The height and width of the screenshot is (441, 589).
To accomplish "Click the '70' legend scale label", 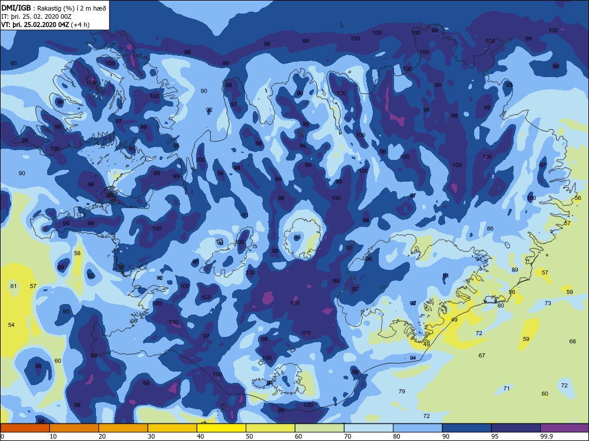I will coord(348,436).
